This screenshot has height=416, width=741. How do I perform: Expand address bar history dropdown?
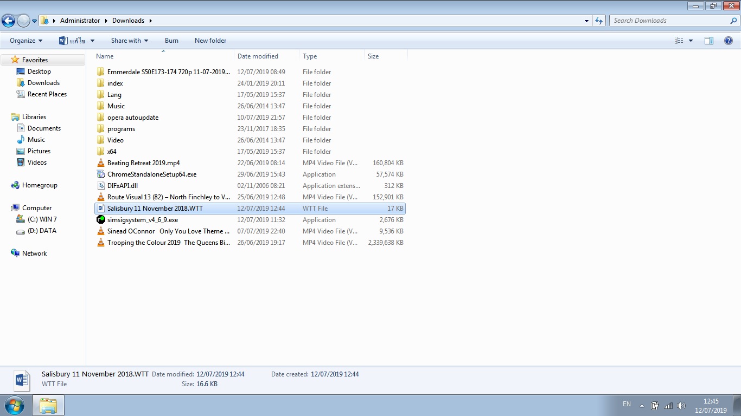[x=586, y=21]
